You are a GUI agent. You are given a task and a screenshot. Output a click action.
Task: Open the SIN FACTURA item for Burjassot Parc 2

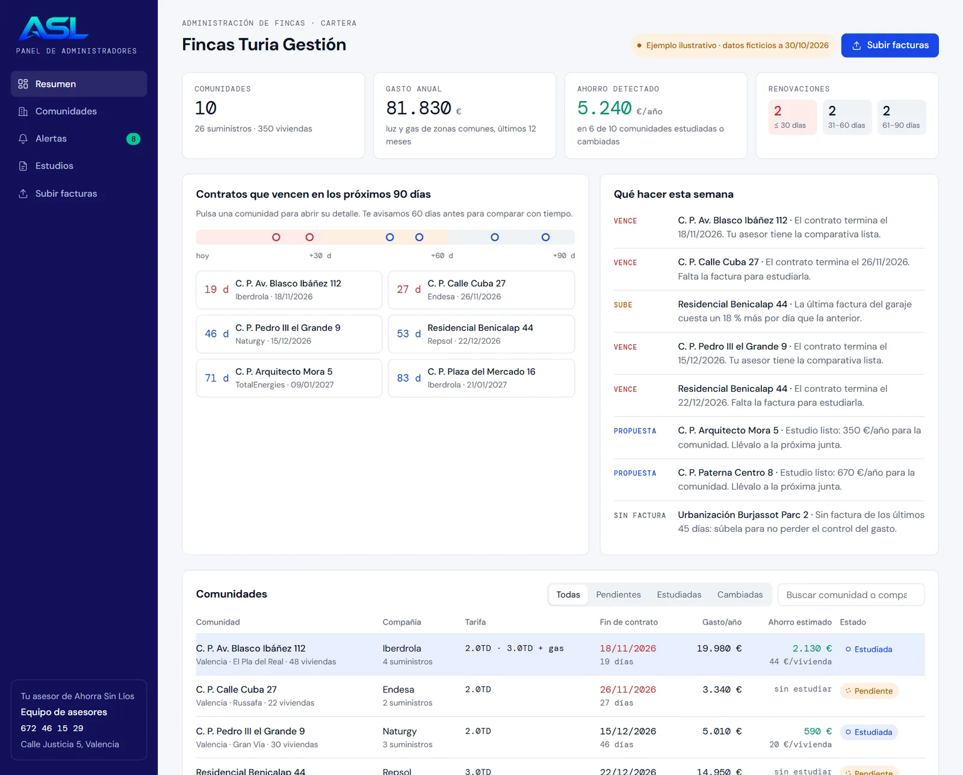coord(769,522)
